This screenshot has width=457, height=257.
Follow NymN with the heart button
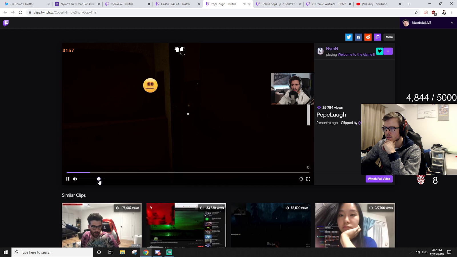[x=380, y=51]
